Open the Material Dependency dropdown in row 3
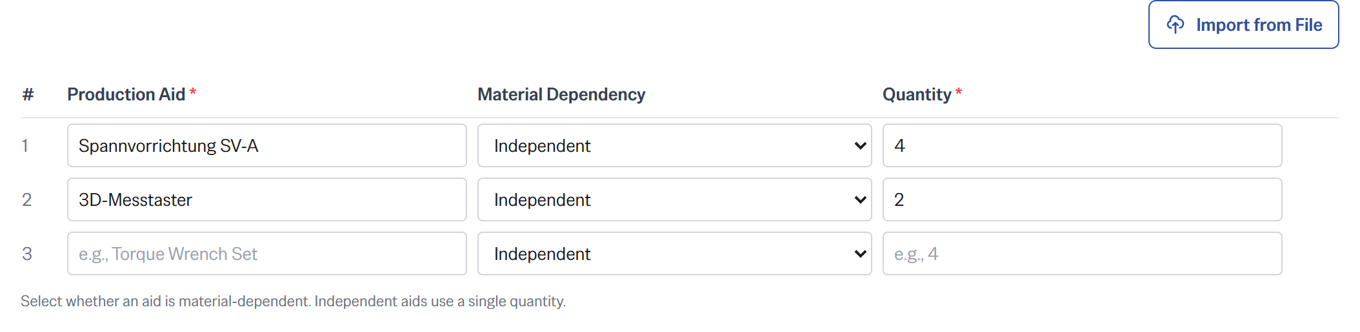The height and width of the screenshot is (332, 1360). [674, 254]
